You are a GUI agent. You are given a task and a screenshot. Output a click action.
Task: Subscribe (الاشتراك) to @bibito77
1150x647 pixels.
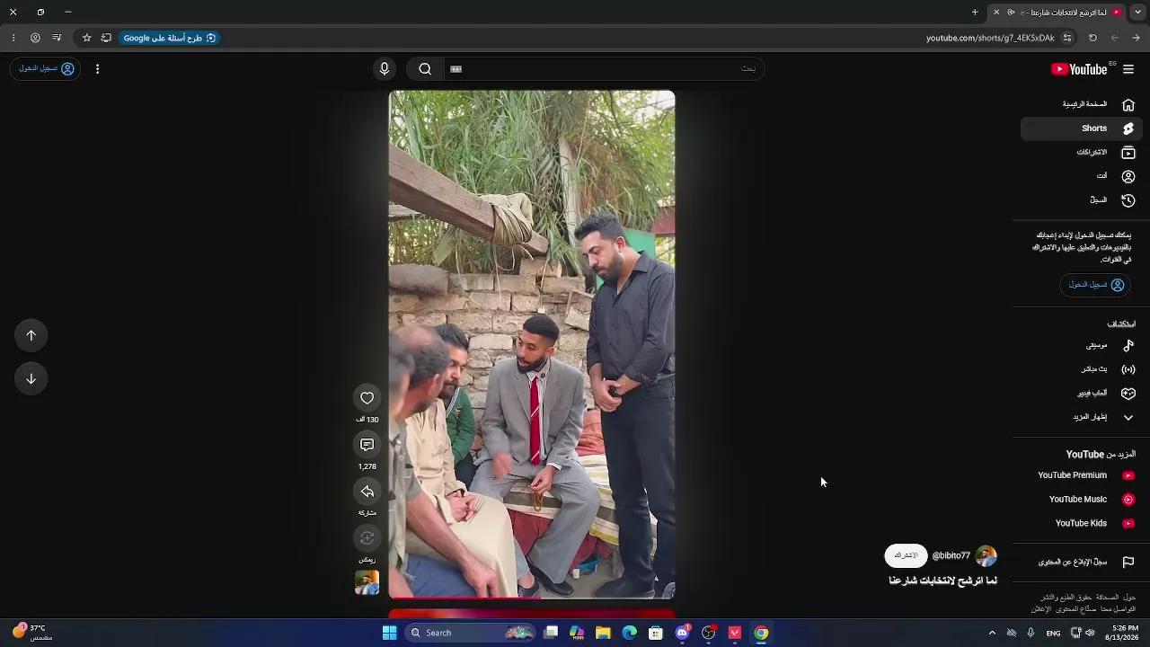[906, 555]
